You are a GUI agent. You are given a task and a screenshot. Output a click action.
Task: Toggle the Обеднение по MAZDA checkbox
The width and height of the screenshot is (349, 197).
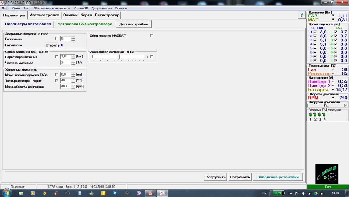point(152,35)
